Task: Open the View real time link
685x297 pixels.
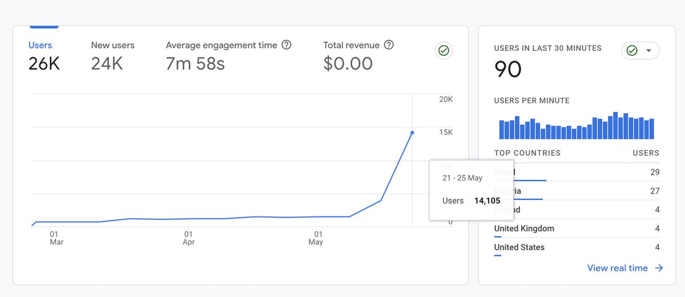Action: 618,268
